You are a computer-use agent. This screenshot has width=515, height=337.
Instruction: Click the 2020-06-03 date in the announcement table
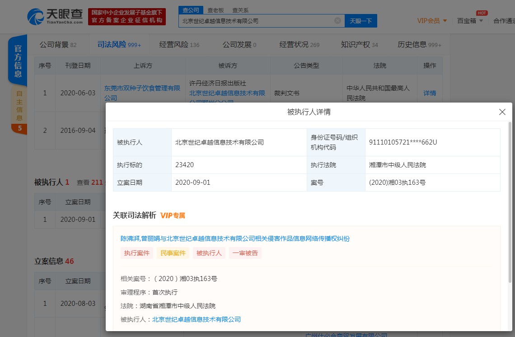coord(78,93)
